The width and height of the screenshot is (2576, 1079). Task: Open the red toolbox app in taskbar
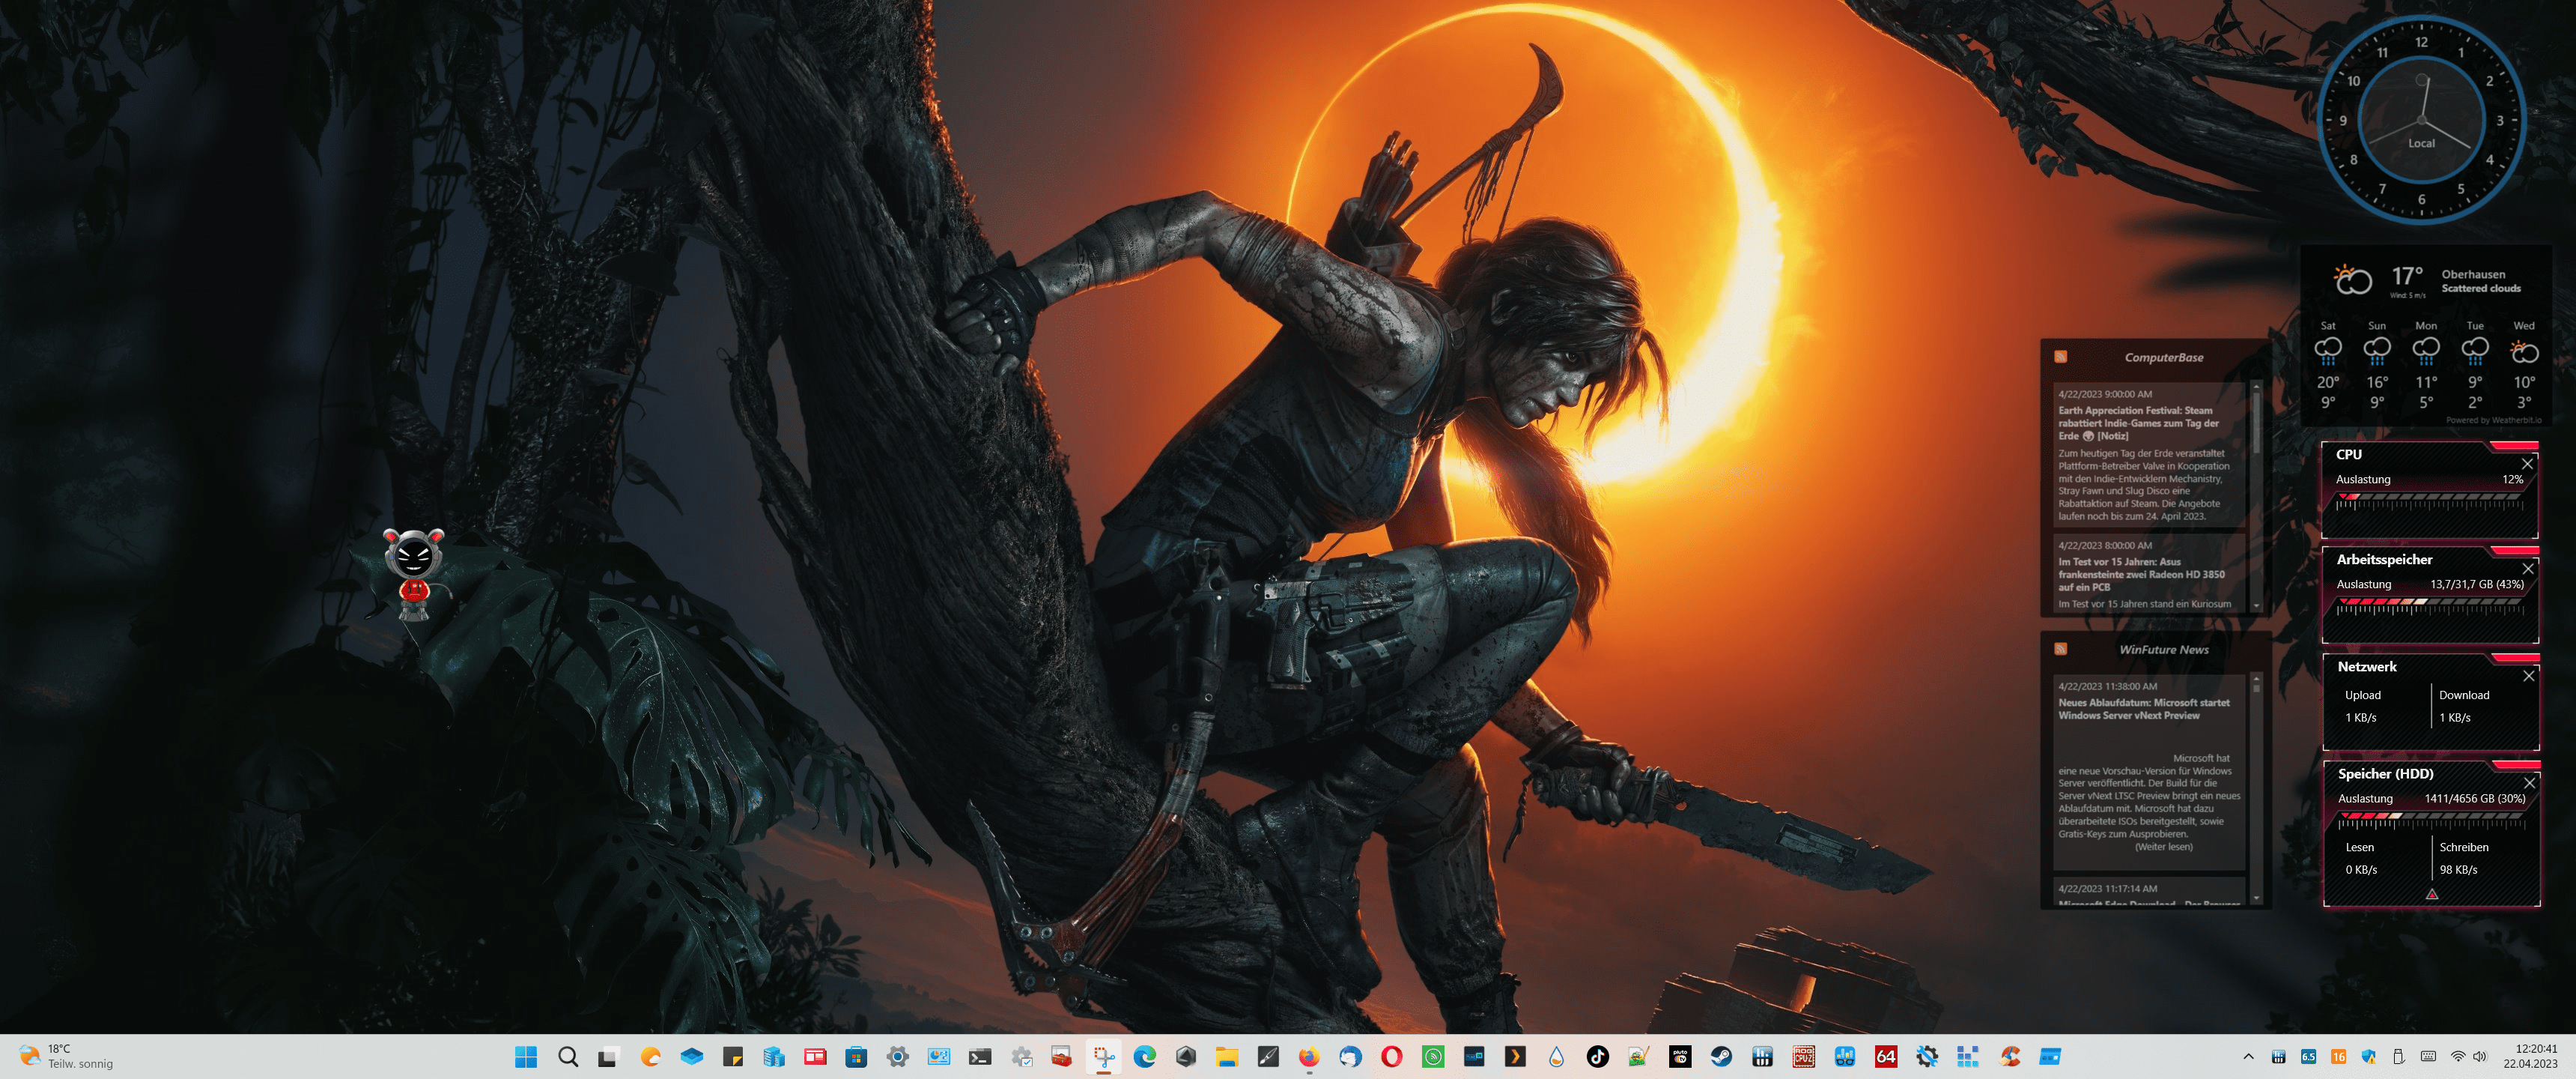pyautogui.click(x=1062, y=1057)
